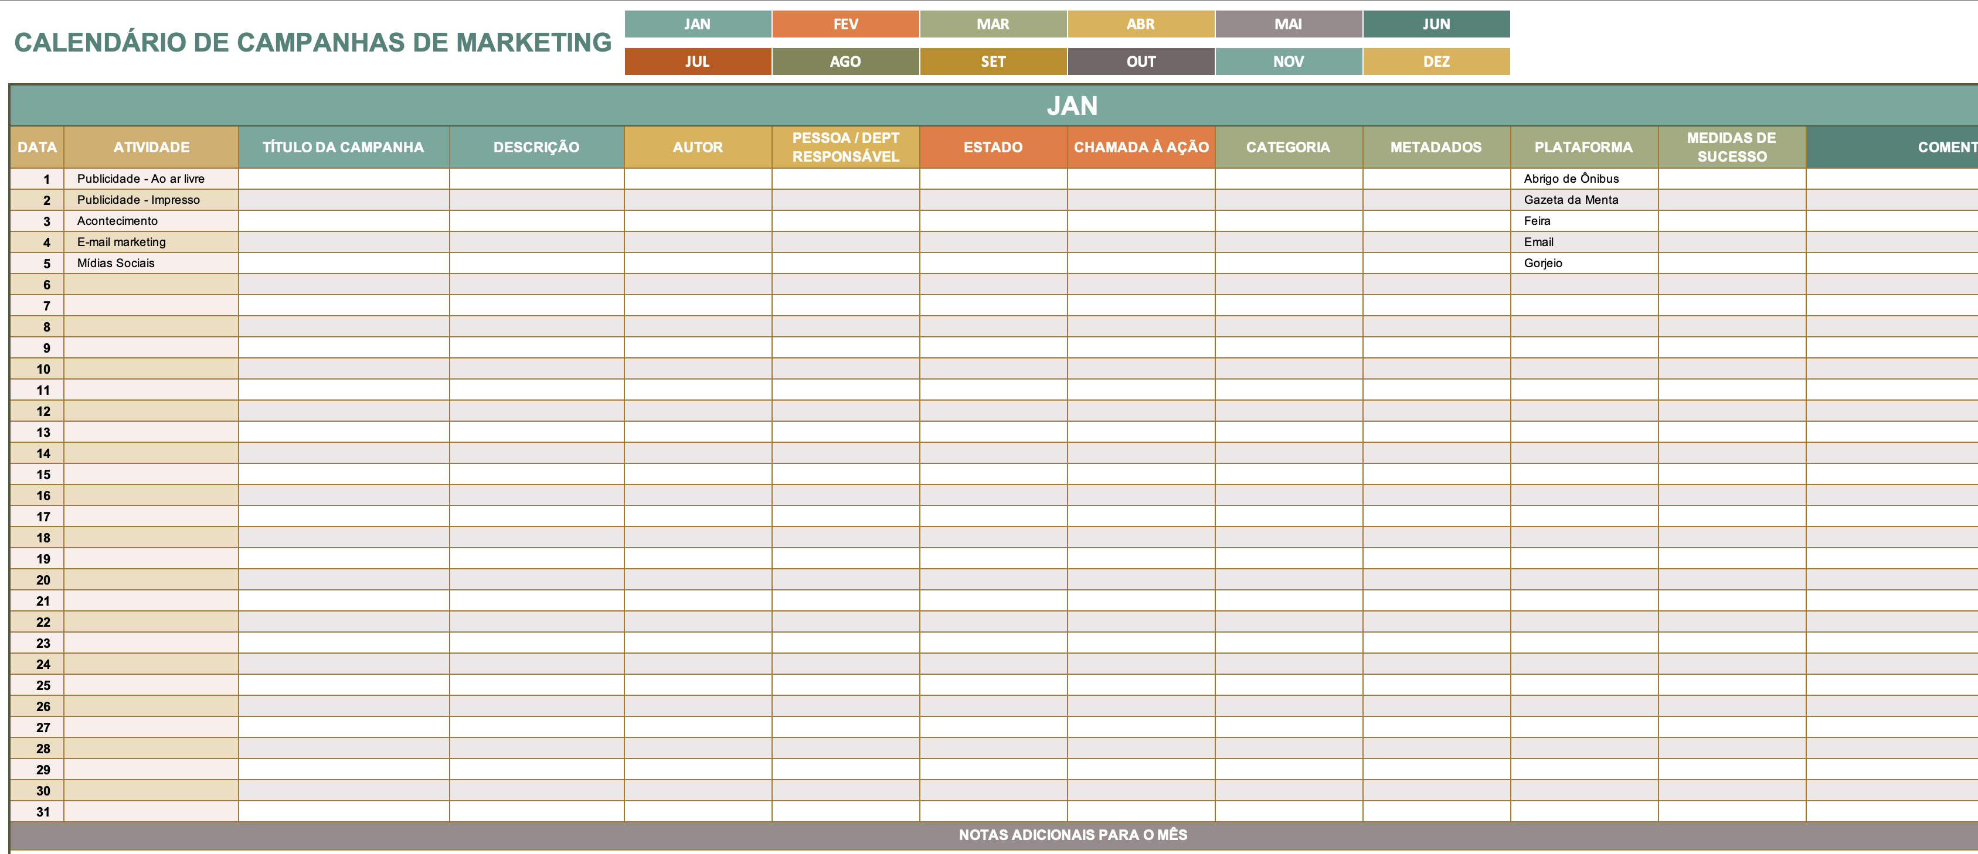Click the MAI month button

coord(1289,24)
